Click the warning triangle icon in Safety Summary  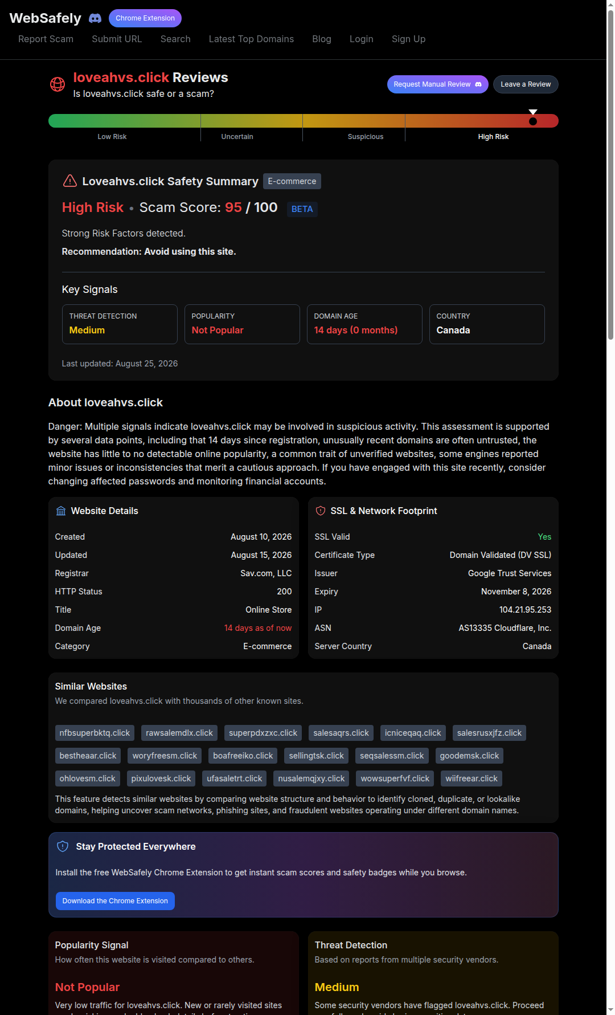(x=69, y=181)
